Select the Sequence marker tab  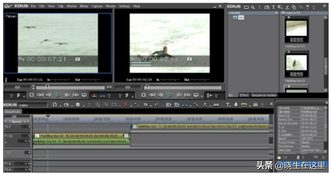[264, 95]
